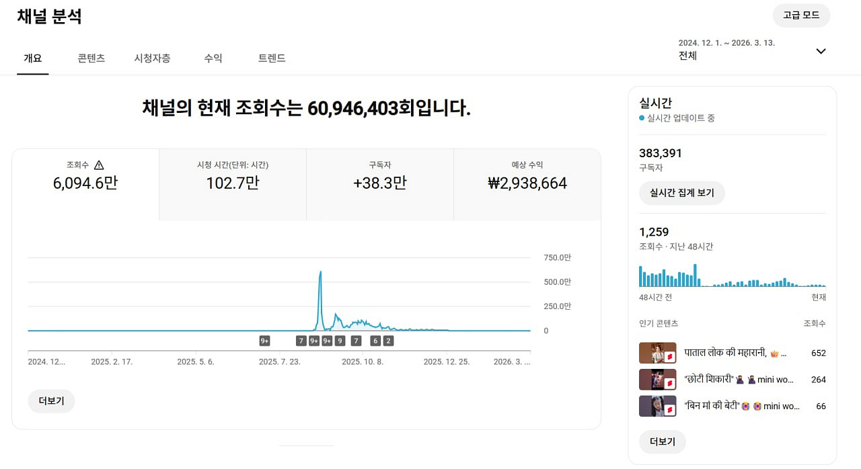Viewport: 861px width, 469px height.
Task: Switch to the 콘텐츠 tab
Action: pyautogui.click(x=91, y=58)
